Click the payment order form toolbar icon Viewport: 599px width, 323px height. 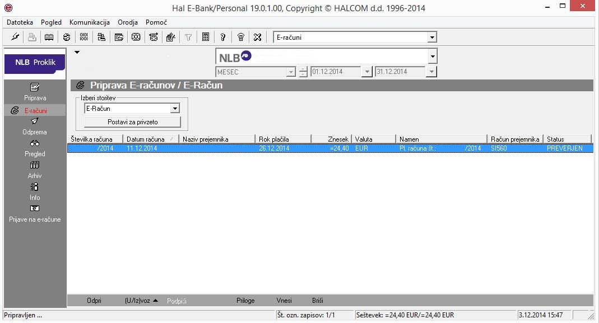pos(119,37)
